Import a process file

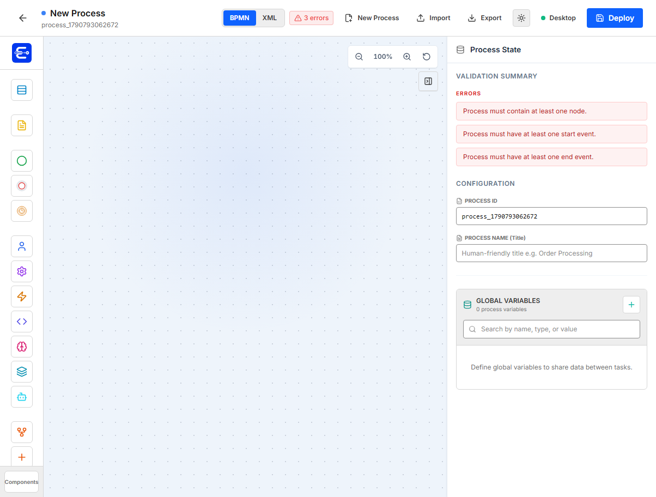tap(434, 18)
